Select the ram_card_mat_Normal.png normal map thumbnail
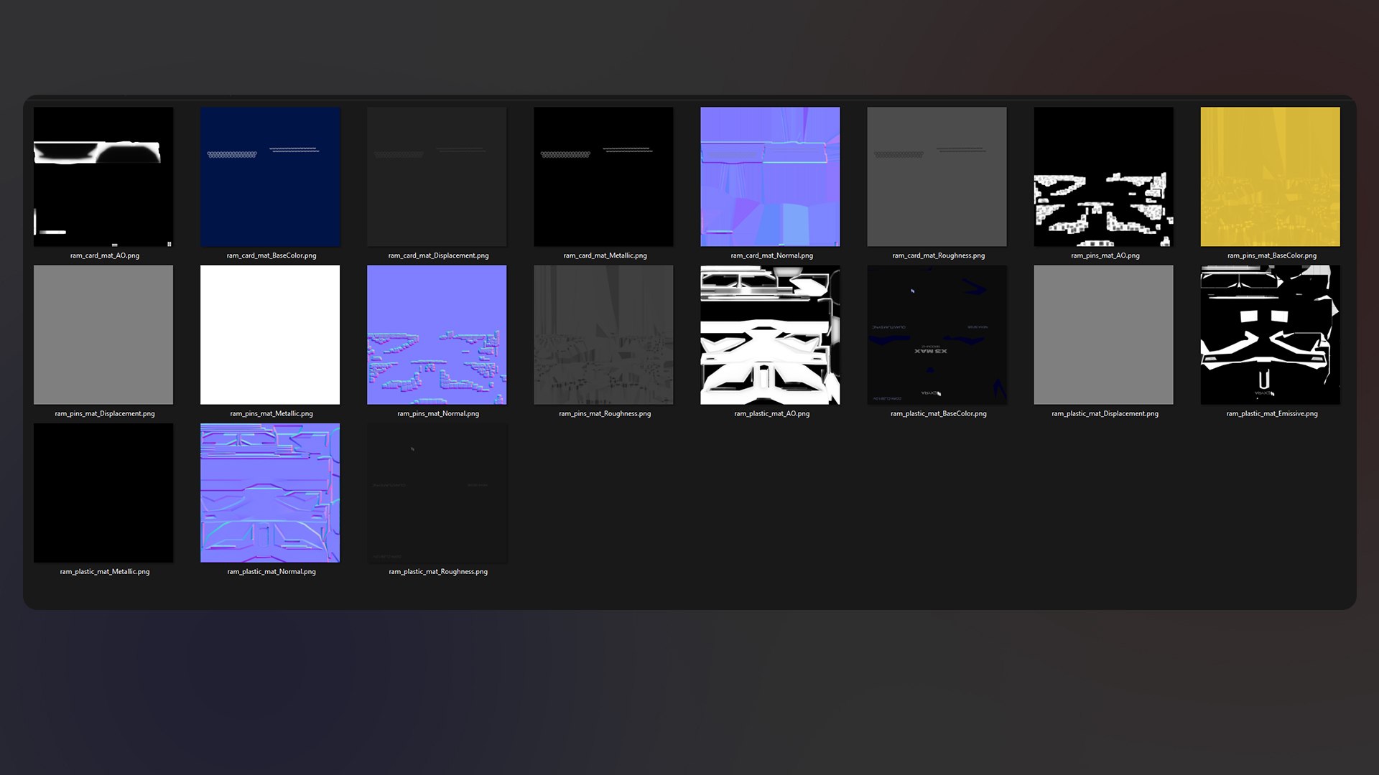Screen dimensions: 1379x775 pyautogui.click(x=770, y=177)
